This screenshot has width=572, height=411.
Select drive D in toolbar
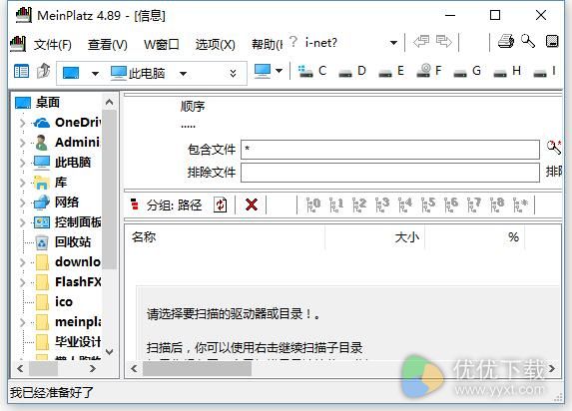coord(352,71)
